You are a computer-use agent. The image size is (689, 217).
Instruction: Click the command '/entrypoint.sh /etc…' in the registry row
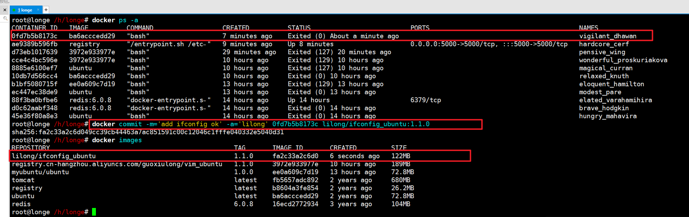[x=169, y=44]
